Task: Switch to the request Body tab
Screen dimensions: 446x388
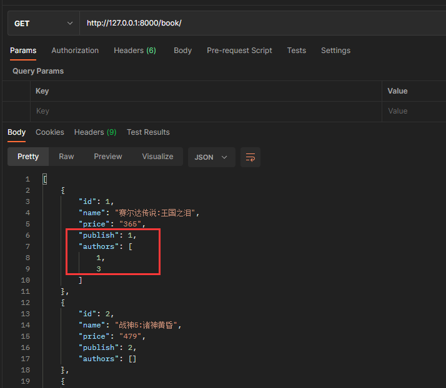Action: tap(182, 51)
